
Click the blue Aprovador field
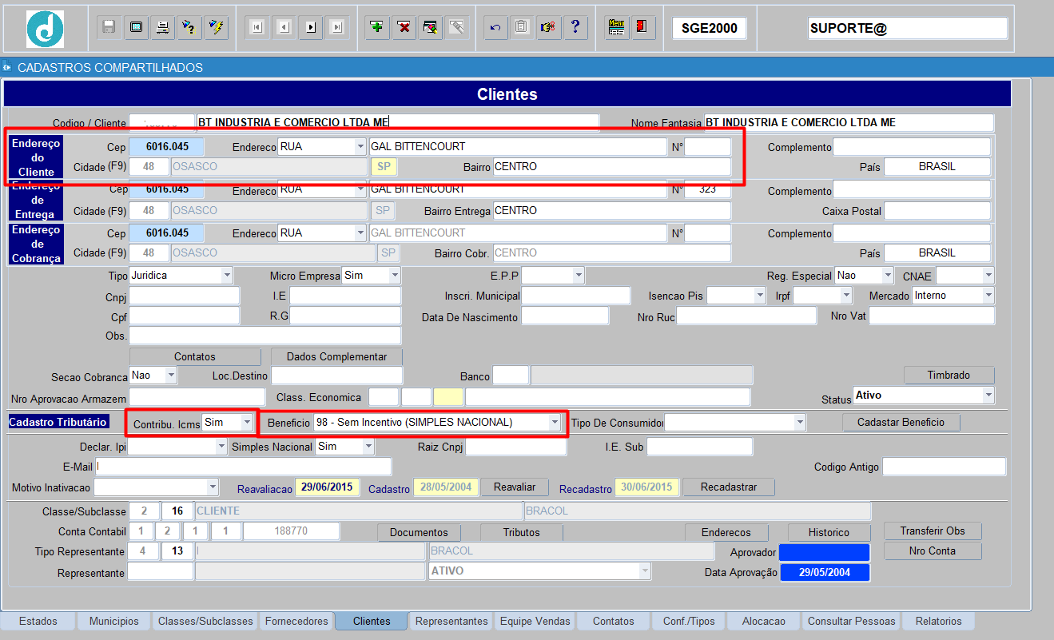click(x=824, y=552)
